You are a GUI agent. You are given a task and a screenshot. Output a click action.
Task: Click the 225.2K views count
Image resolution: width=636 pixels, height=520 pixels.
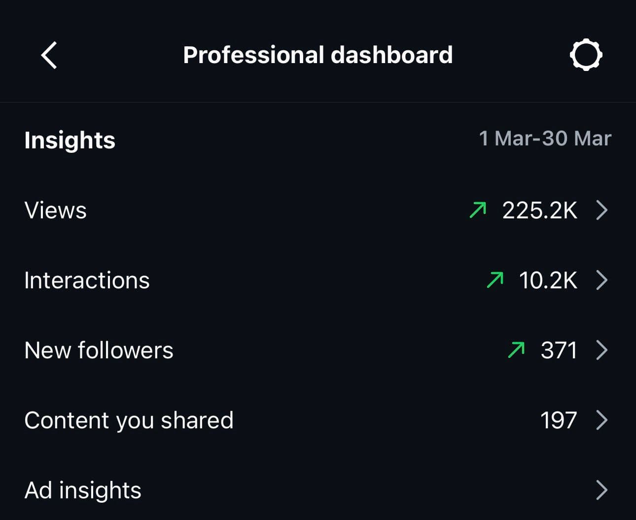pos(539,210)
